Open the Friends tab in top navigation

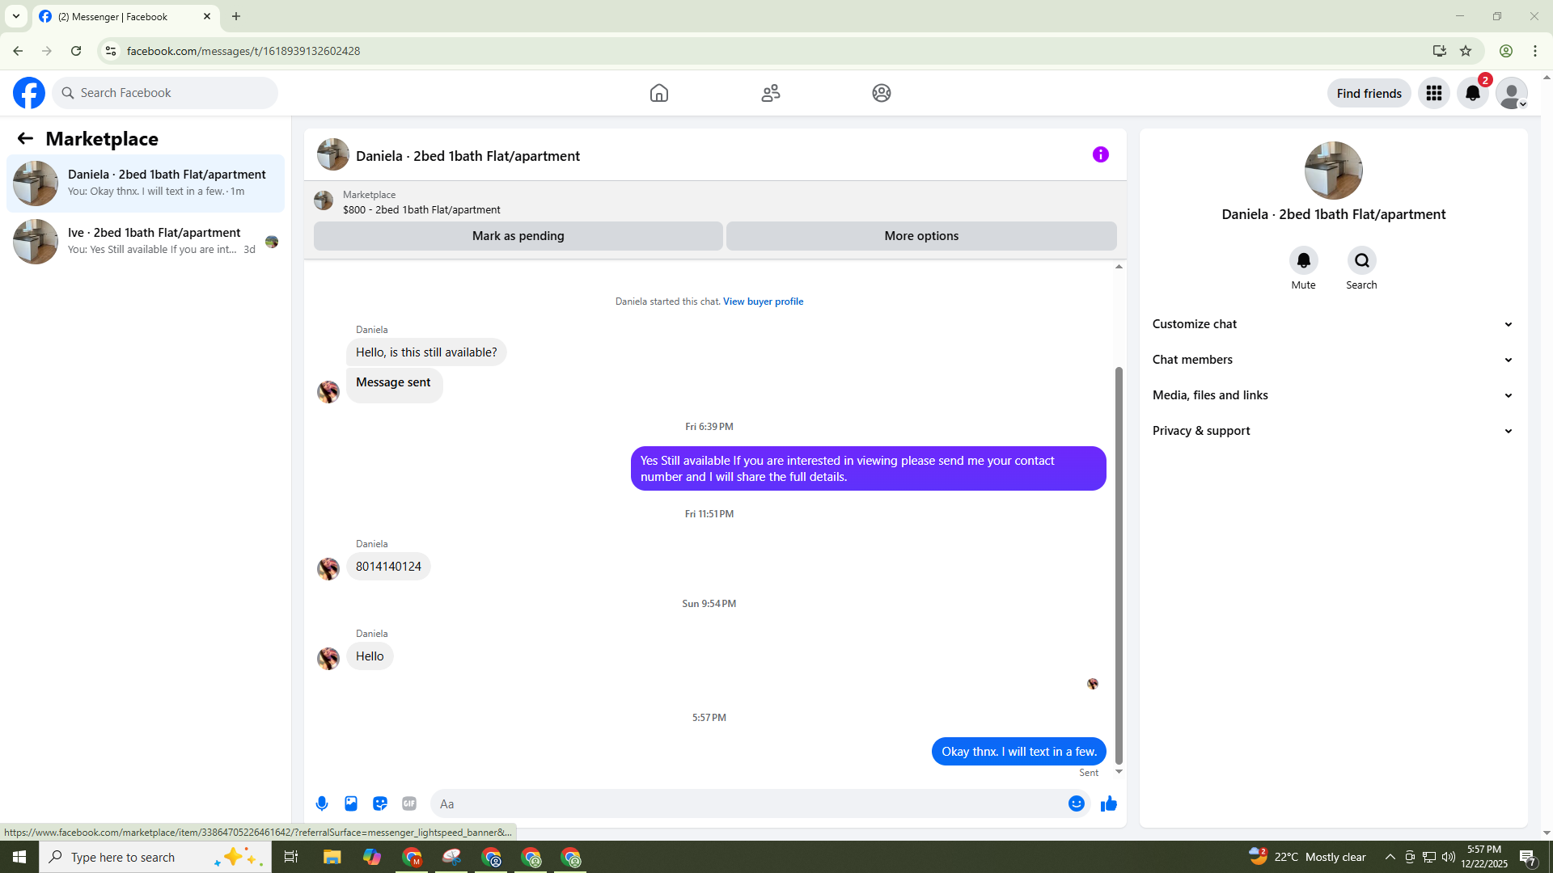point(770,93)
